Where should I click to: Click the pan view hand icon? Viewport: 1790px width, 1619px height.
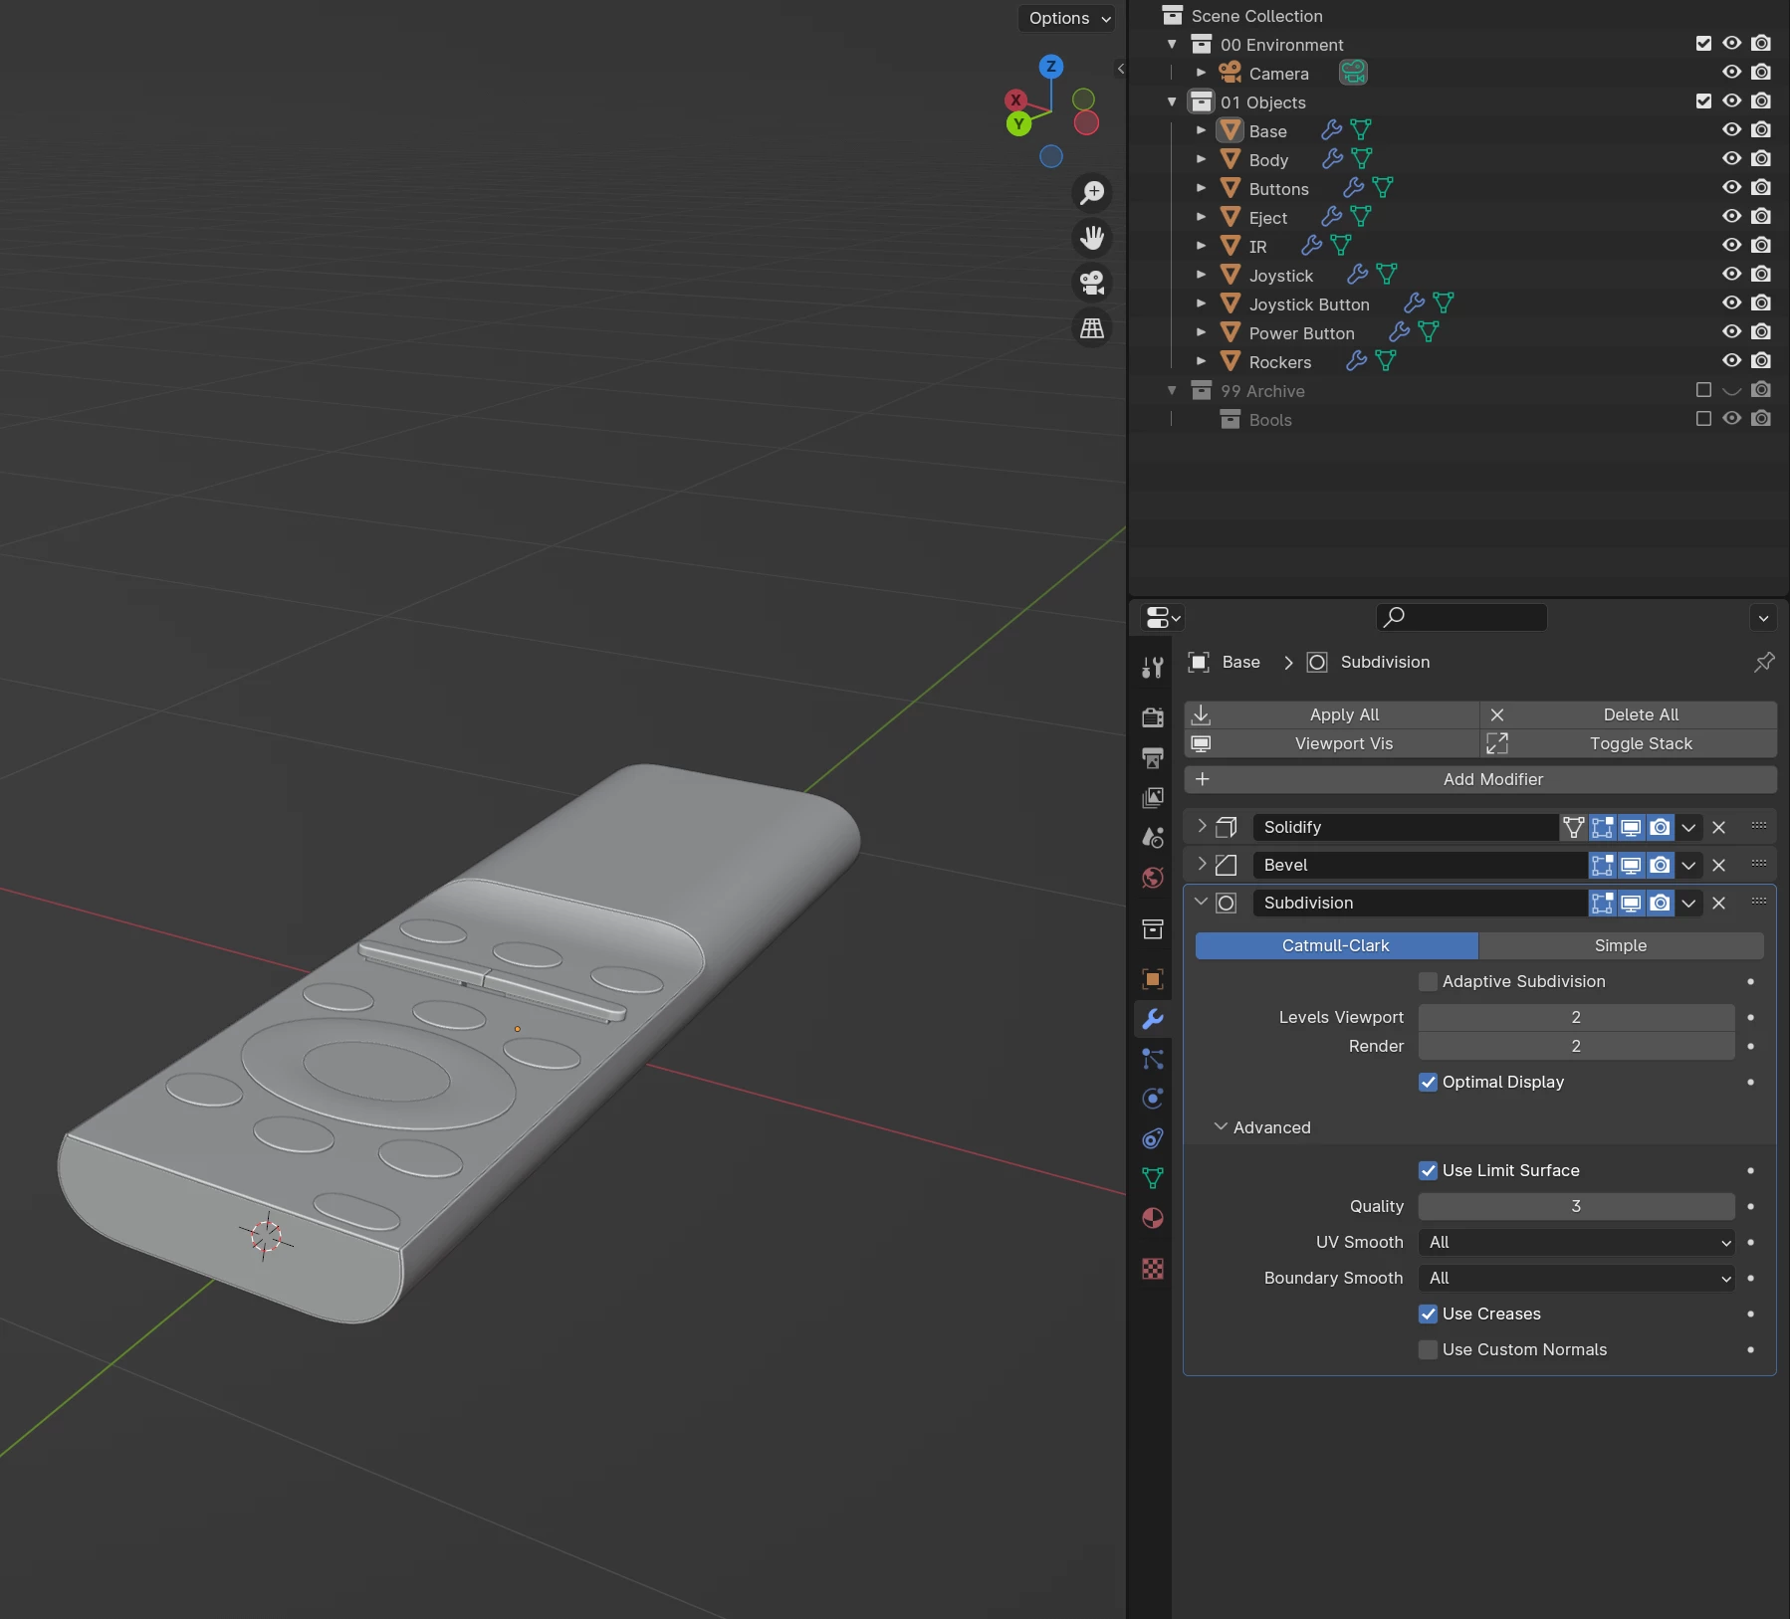click(1092, 238)
